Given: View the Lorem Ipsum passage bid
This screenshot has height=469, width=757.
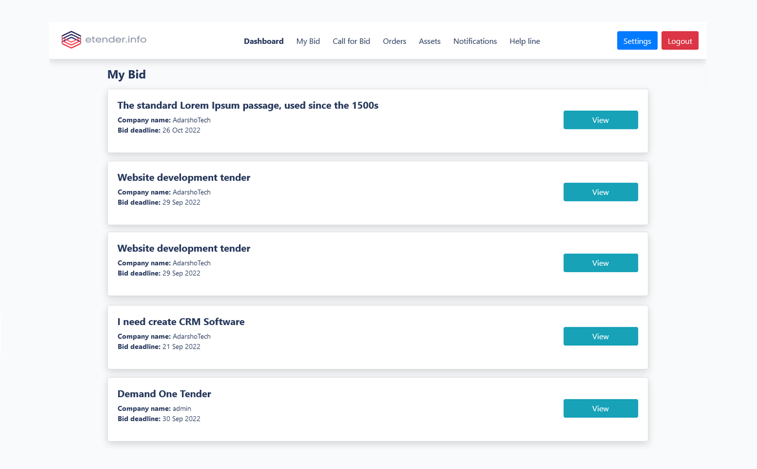Looking at the screenshot, I should pyautogui.click(x=601, y=120).
